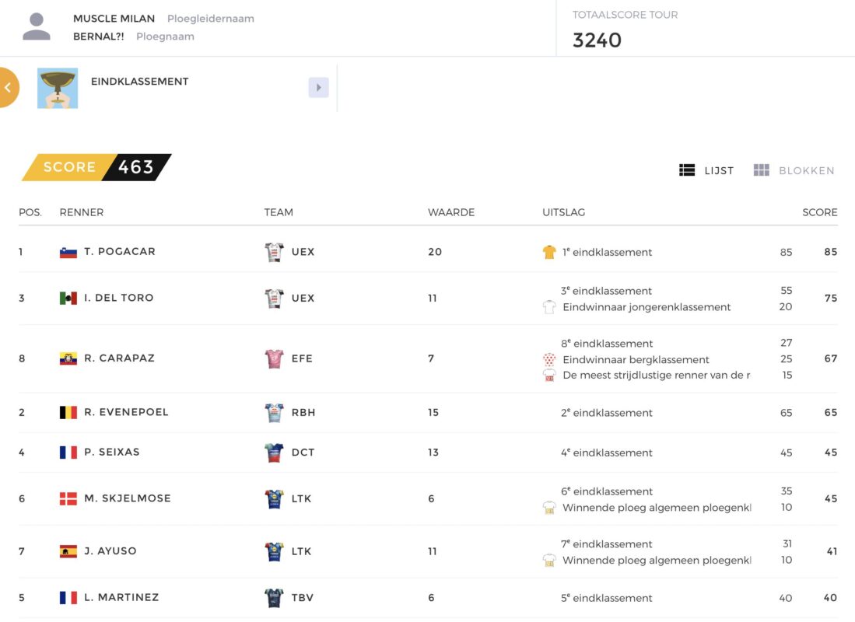Viewport: 855px width, 622px height.
Task: Open the next stage arrow beside Eindklassement
Action: tap(318, 87)
